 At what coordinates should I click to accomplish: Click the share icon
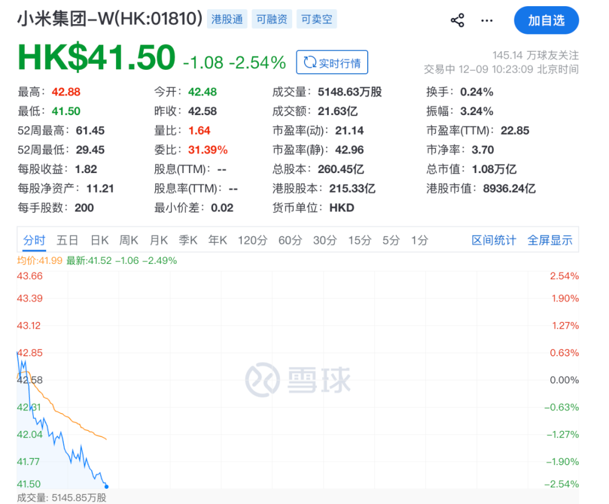[x=457, y=21]
